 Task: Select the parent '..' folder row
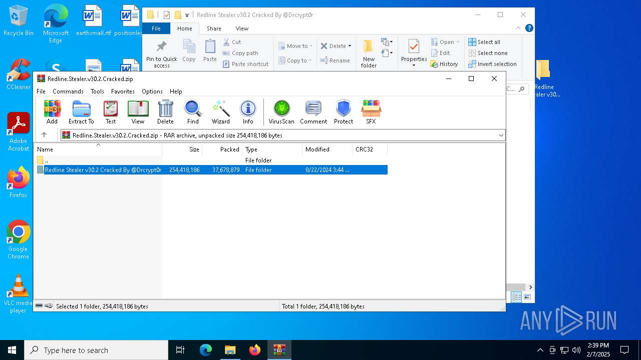[211, 160]
